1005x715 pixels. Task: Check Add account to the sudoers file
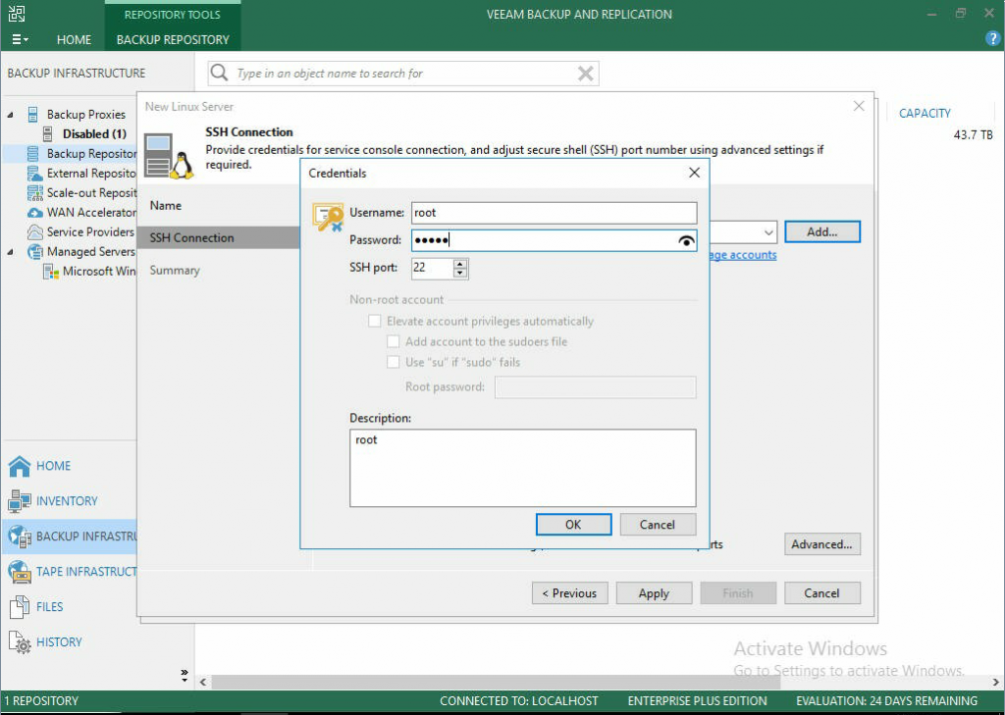click(393, 341)
